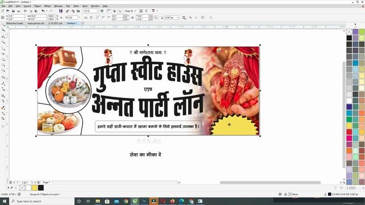Click the Publish to PDF icon
This screenshot has width=365, height=205.
(x=78, y=11)
